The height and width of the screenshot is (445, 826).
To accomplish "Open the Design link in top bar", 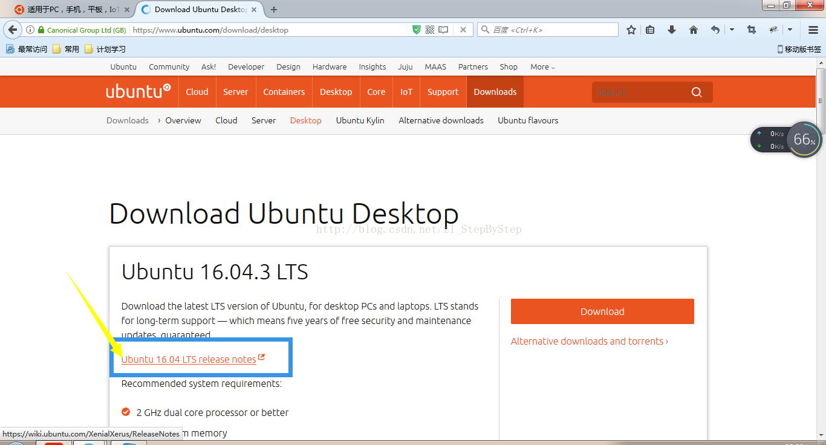I will (288, 67).
